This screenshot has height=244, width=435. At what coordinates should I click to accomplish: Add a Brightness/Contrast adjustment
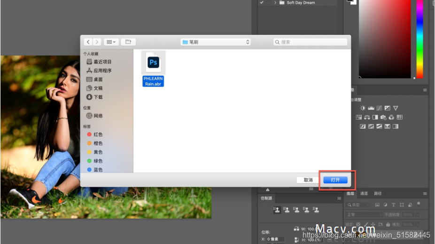tap(363, 108)
